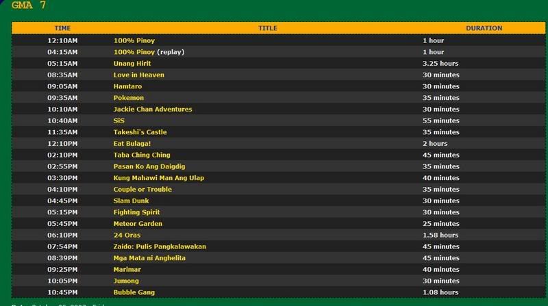Click the 05:45PM time cell
Screen dimensions: 548x306
(62, 224)
